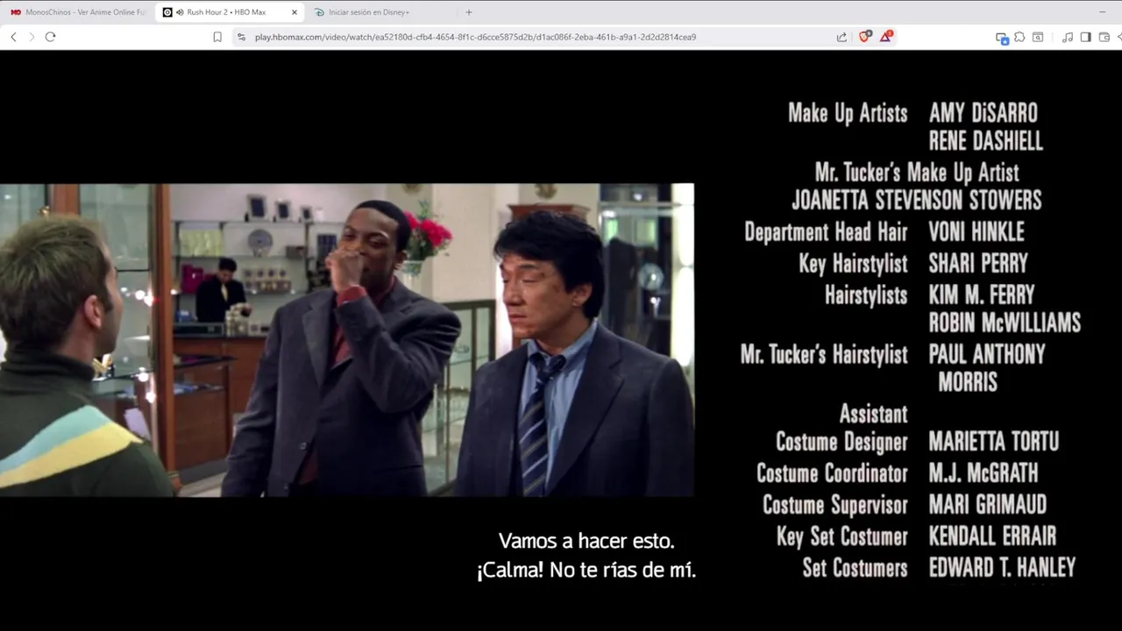Click the 'RENE DASHIELL' credit name
The height and width of the screenshot is (631, 1122).
coord(985,141)
